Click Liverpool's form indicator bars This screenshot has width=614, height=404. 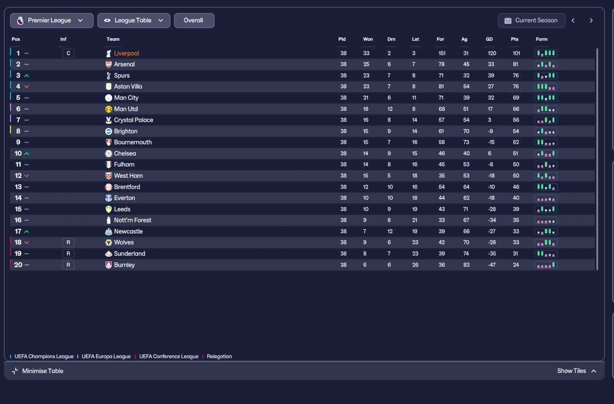[546, 53]
